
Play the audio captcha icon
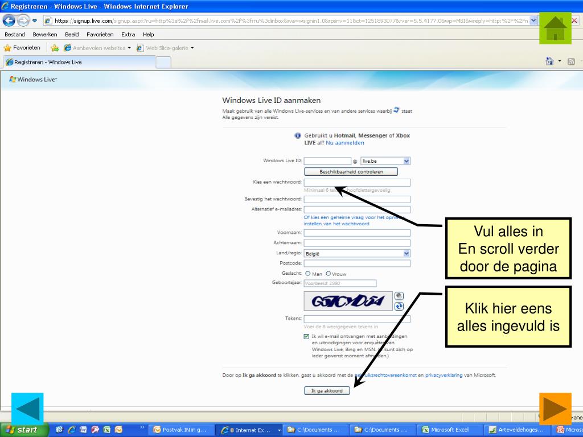click(x=399, y=296)
